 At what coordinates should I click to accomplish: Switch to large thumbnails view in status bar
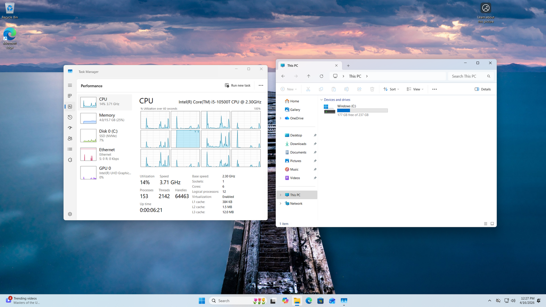click(492, 224)
